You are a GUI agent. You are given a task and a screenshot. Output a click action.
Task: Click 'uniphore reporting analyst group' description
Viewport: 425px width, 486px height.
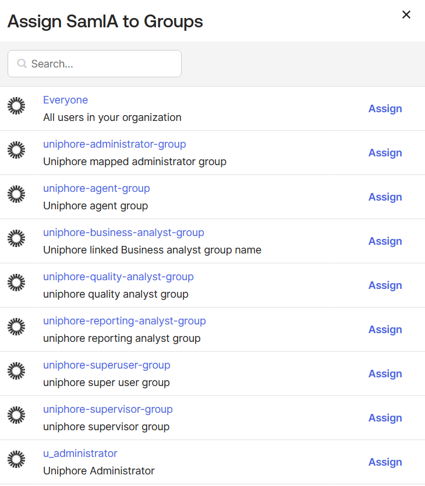[122, 338]
